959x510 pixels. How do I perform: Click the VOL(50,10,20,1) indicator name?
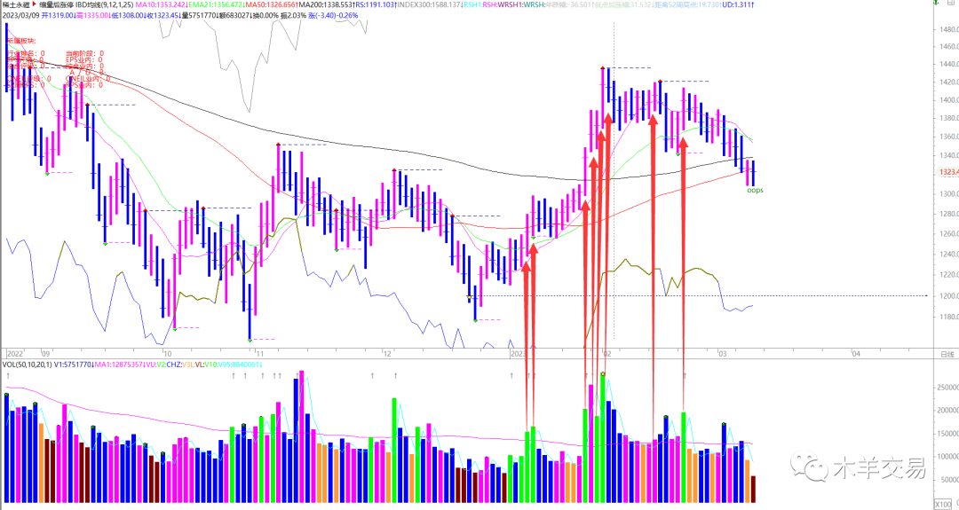27,365
